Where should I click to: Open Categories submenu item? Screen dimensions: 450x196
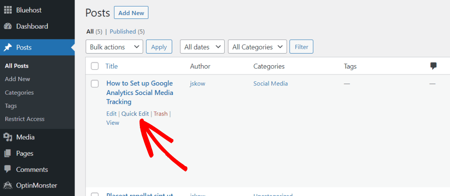click(19, 93)
